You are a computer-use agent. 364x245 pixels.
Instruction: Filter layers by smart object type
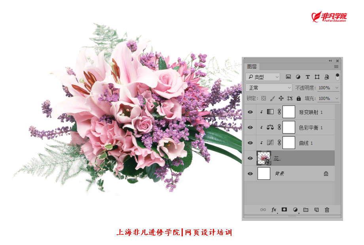pos(327,77)
